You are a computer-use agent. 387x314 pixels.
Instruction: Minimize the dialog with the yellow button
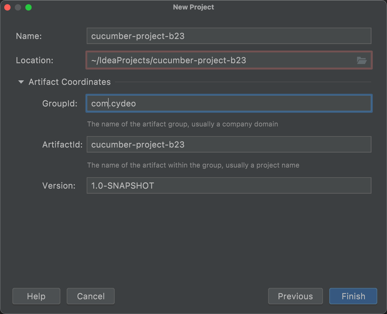[x=18, y=7]
